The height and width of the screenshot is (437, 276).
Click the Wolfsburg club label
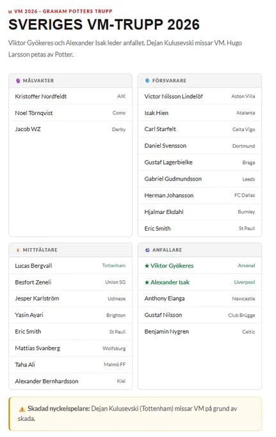114,348
